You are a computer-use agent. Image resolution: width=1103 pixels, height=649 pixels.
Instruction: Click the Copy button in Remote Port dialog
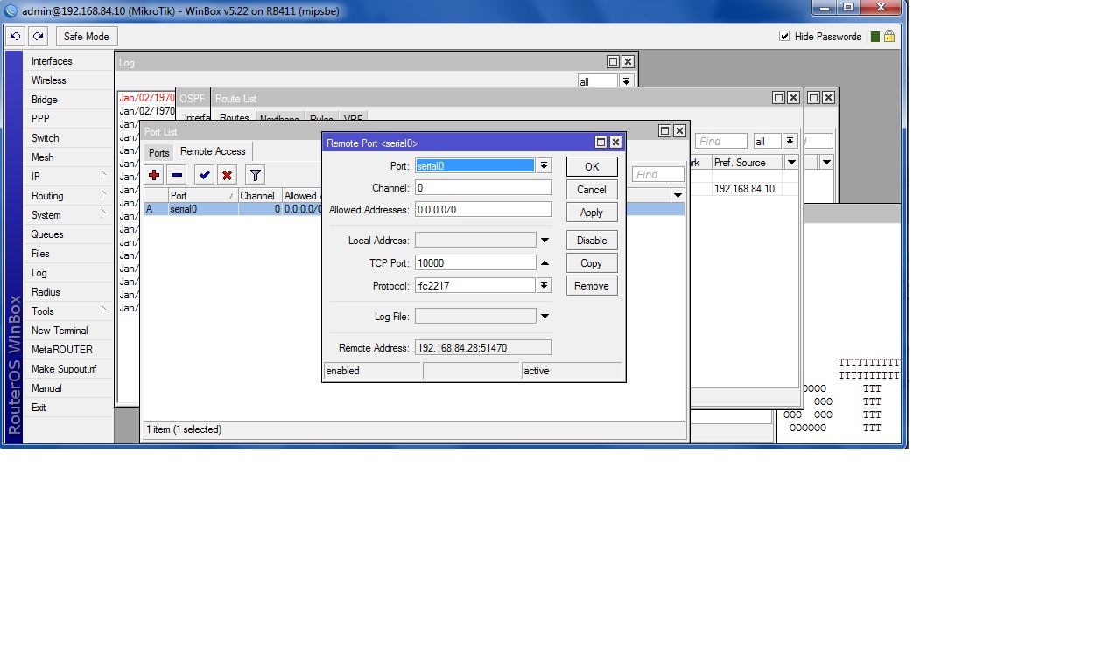(x=592, y=262)
